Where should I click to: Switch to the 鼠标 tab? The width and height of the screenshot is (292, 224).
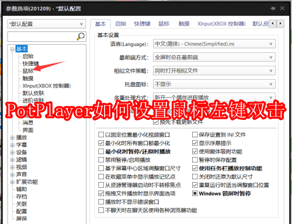tap(164, 24)
